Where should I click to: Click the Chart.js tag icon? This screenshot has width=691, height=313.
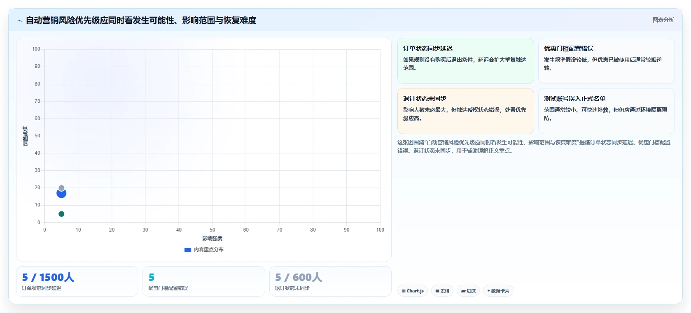404,291
